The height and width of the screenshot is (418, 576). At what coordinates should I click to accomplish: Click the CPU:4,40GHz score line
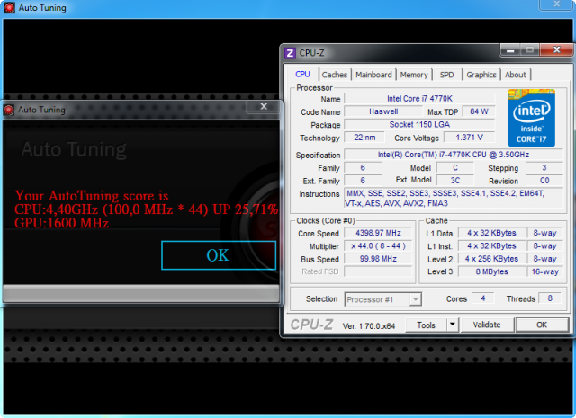click(x=146, y=209)
